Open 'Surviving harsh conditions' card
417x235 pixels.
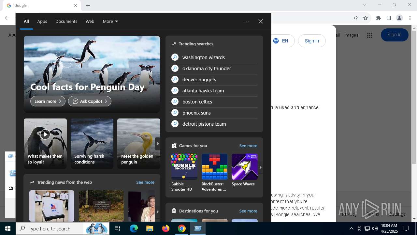92,144
